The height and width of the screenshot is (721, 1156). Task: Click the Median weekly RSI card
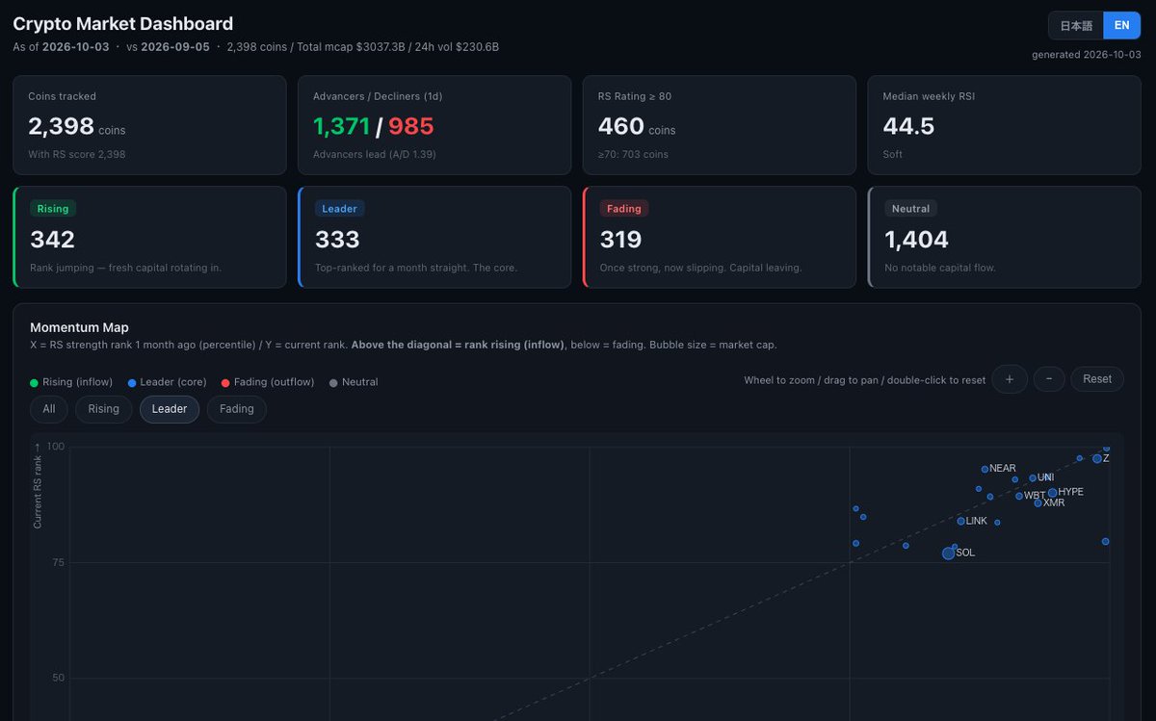(x=1005, y=125)
